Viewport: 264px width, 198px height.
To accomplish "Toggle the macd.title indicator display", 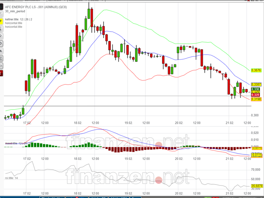I will point(11,143).
